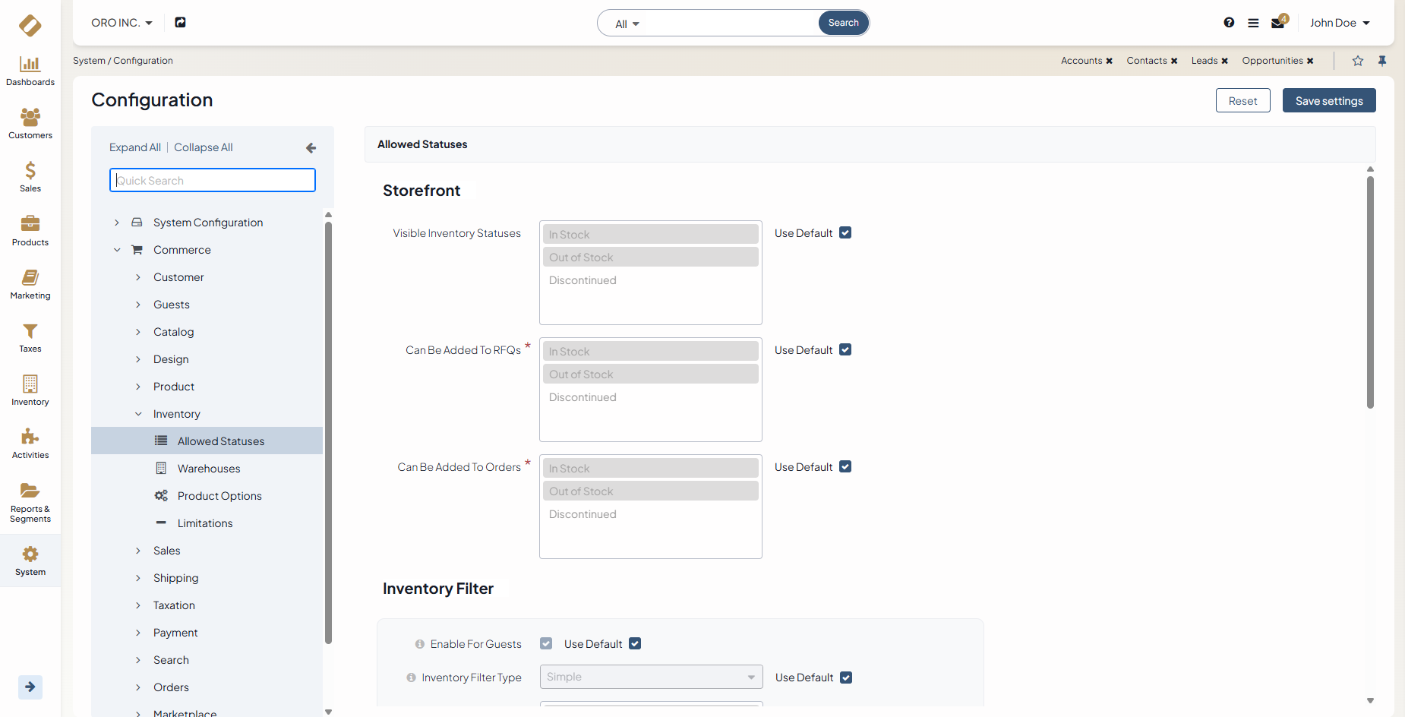Open the Taxes funnel icon

pos(30,331)
